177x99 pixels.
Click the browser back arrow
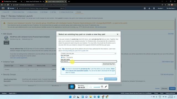[x=2, y=5]
